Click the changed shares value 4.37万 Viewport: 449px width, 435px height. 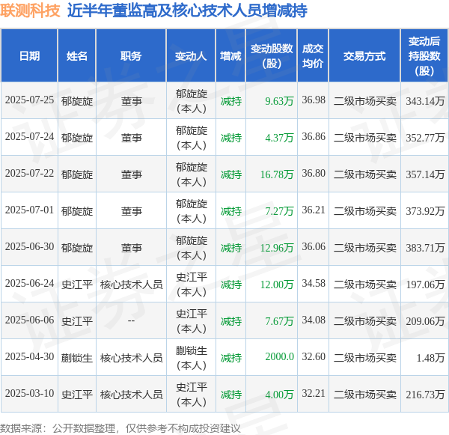click(x=279, y=138)
